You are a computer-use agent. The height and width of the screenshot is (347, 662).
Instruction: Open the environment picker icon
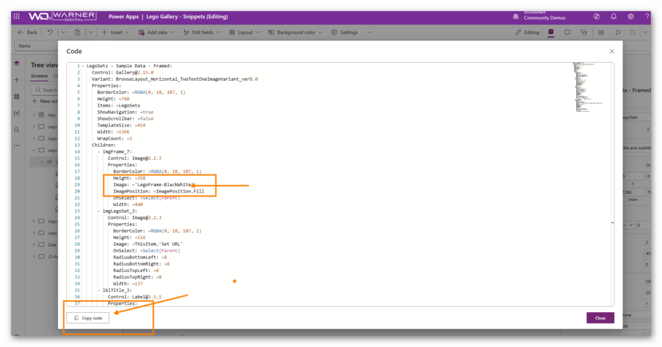[515, 16]
